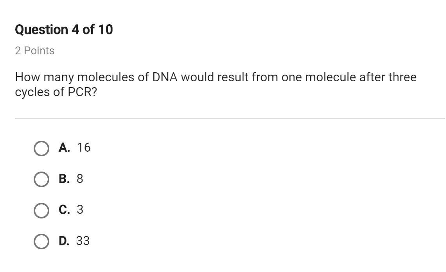Click the bold "A." letter label
Screen dimensions: 446x272
coord(64,147)
